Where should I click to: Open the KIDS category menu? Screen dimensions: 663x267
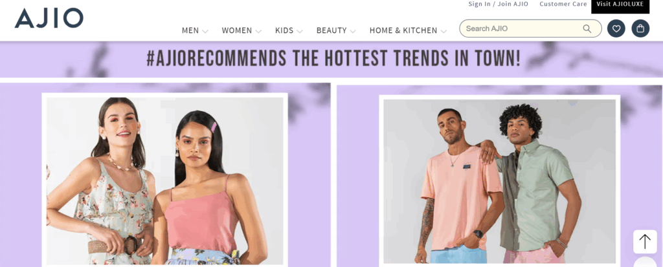[x=284, y=30]
